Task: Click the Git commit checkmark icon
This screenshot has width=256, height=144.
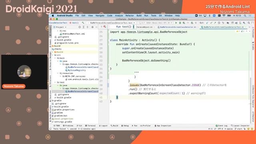Action: coord(211,23)
